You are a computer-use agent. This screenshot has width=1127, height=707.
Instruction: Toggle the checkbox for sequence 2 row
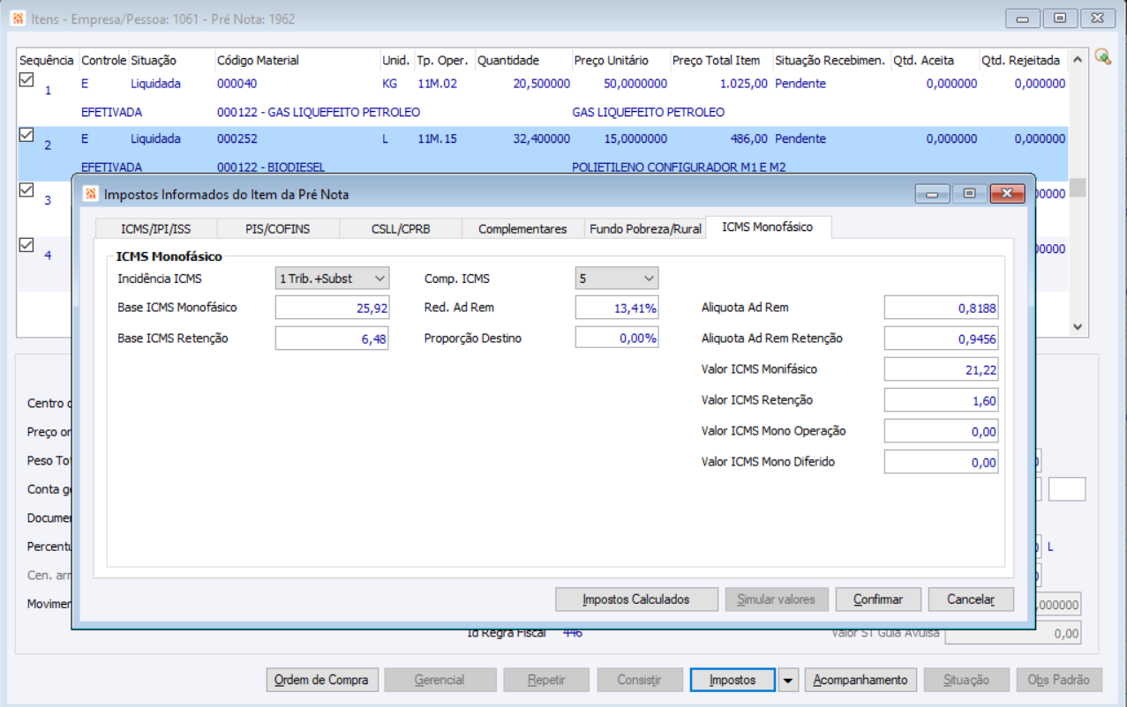pyautogui.click(x=26, y=134)
